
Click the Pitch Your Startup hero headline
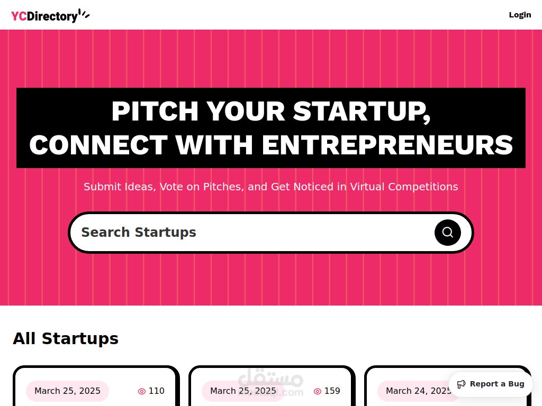[x=271, y=128]
